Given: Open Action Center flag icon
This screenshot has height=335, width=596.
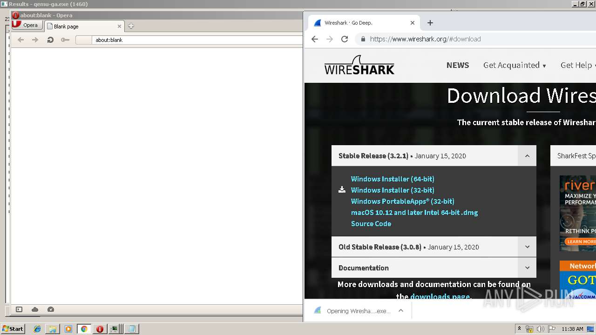Looking at the screenshot, I should tap(552, 329).
